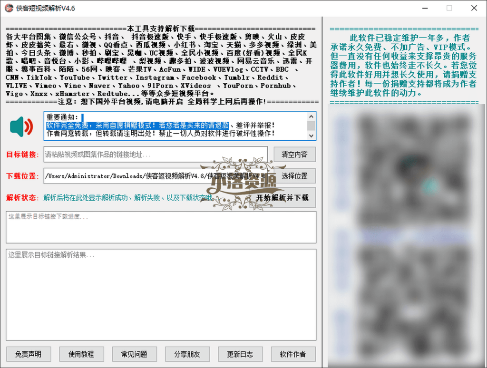Click the parse result text area
Viewport: 487px width, 368px height.
[x=161, y=294]
